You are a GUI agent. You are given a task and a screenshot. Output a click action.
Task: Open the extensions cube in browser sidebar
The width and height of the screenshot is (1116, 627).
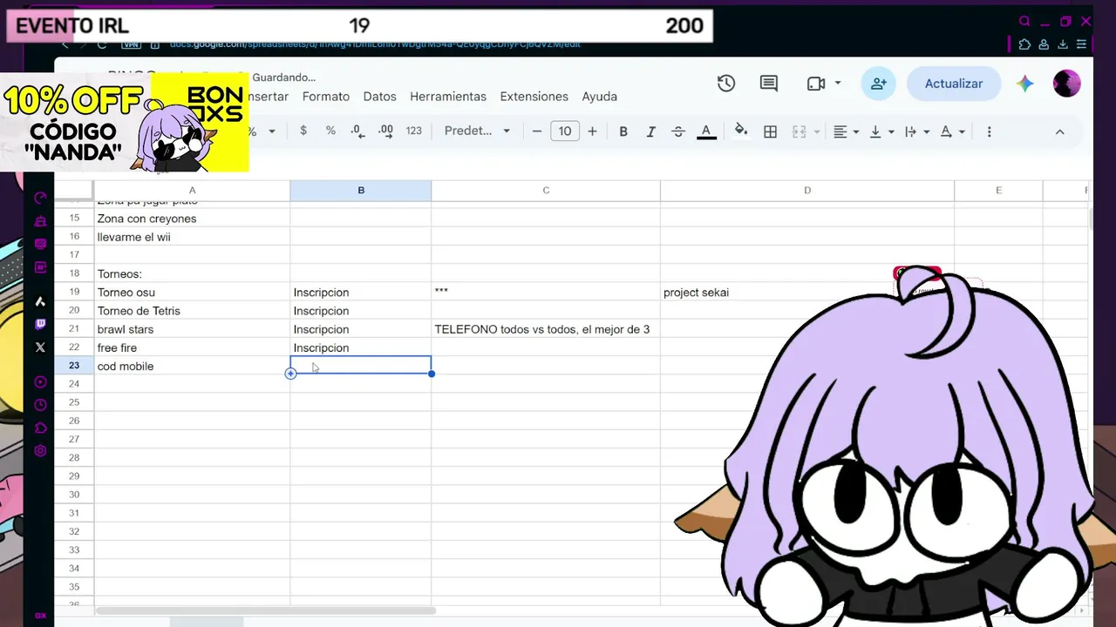click(x=40, y=428)
